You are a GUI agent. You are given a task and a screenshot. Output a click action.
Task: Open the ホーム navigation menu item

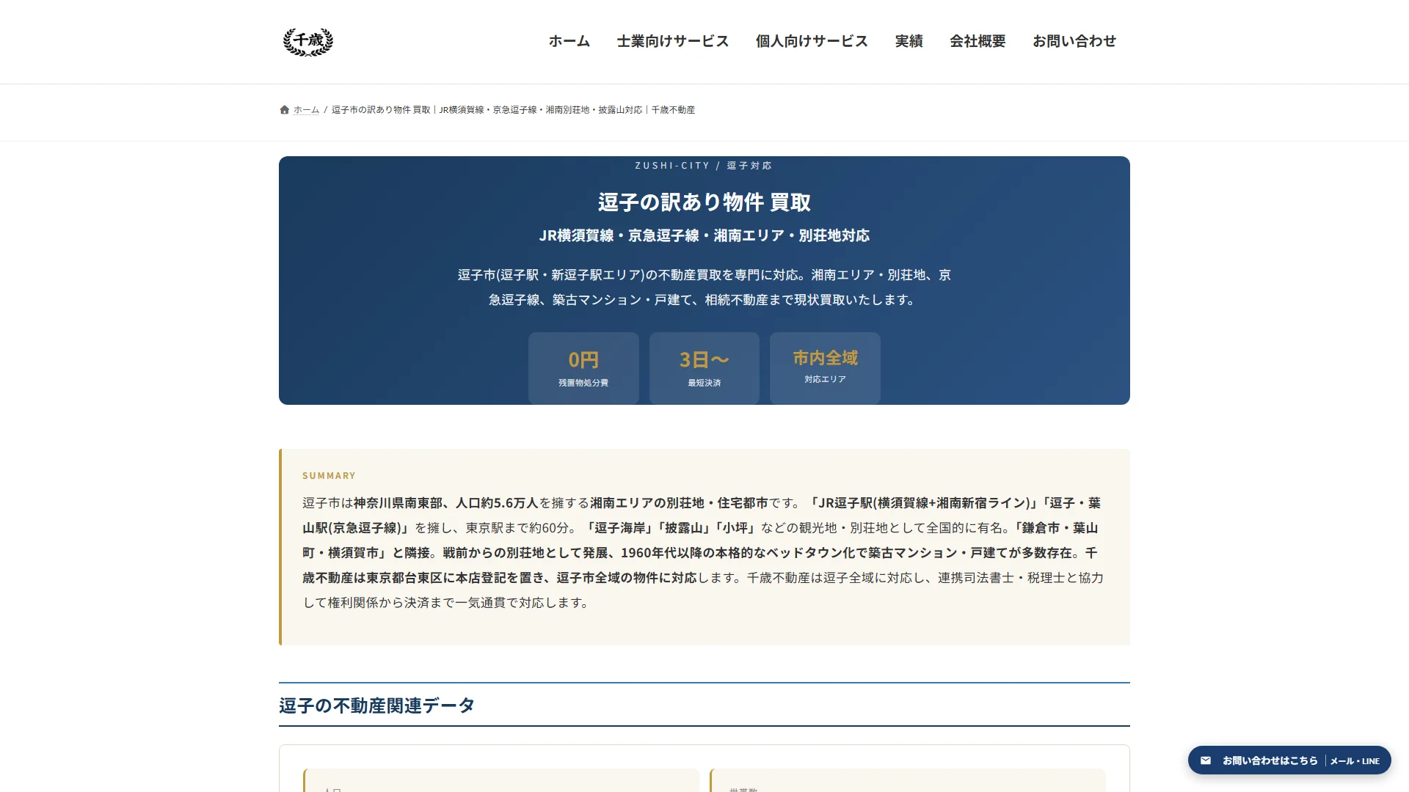(x=569, y=41)
